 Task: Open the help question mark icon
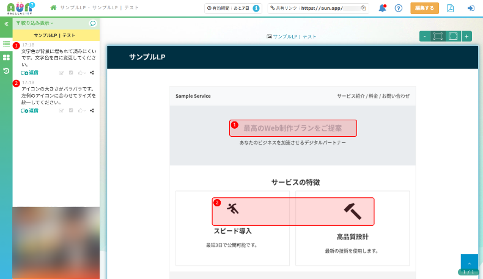tap(398, 9)
